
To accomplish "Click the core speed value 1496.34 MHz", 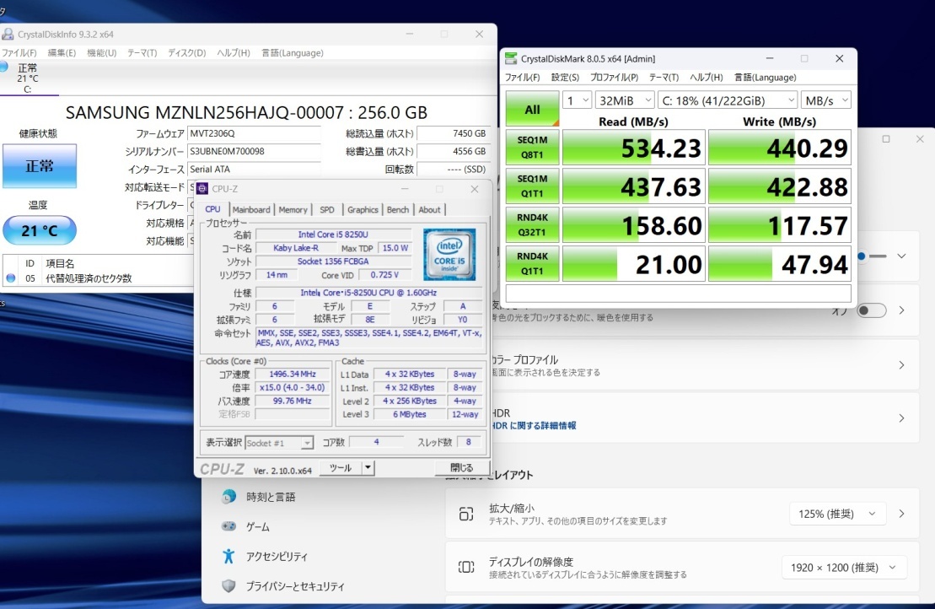I will tap(293, 374).
